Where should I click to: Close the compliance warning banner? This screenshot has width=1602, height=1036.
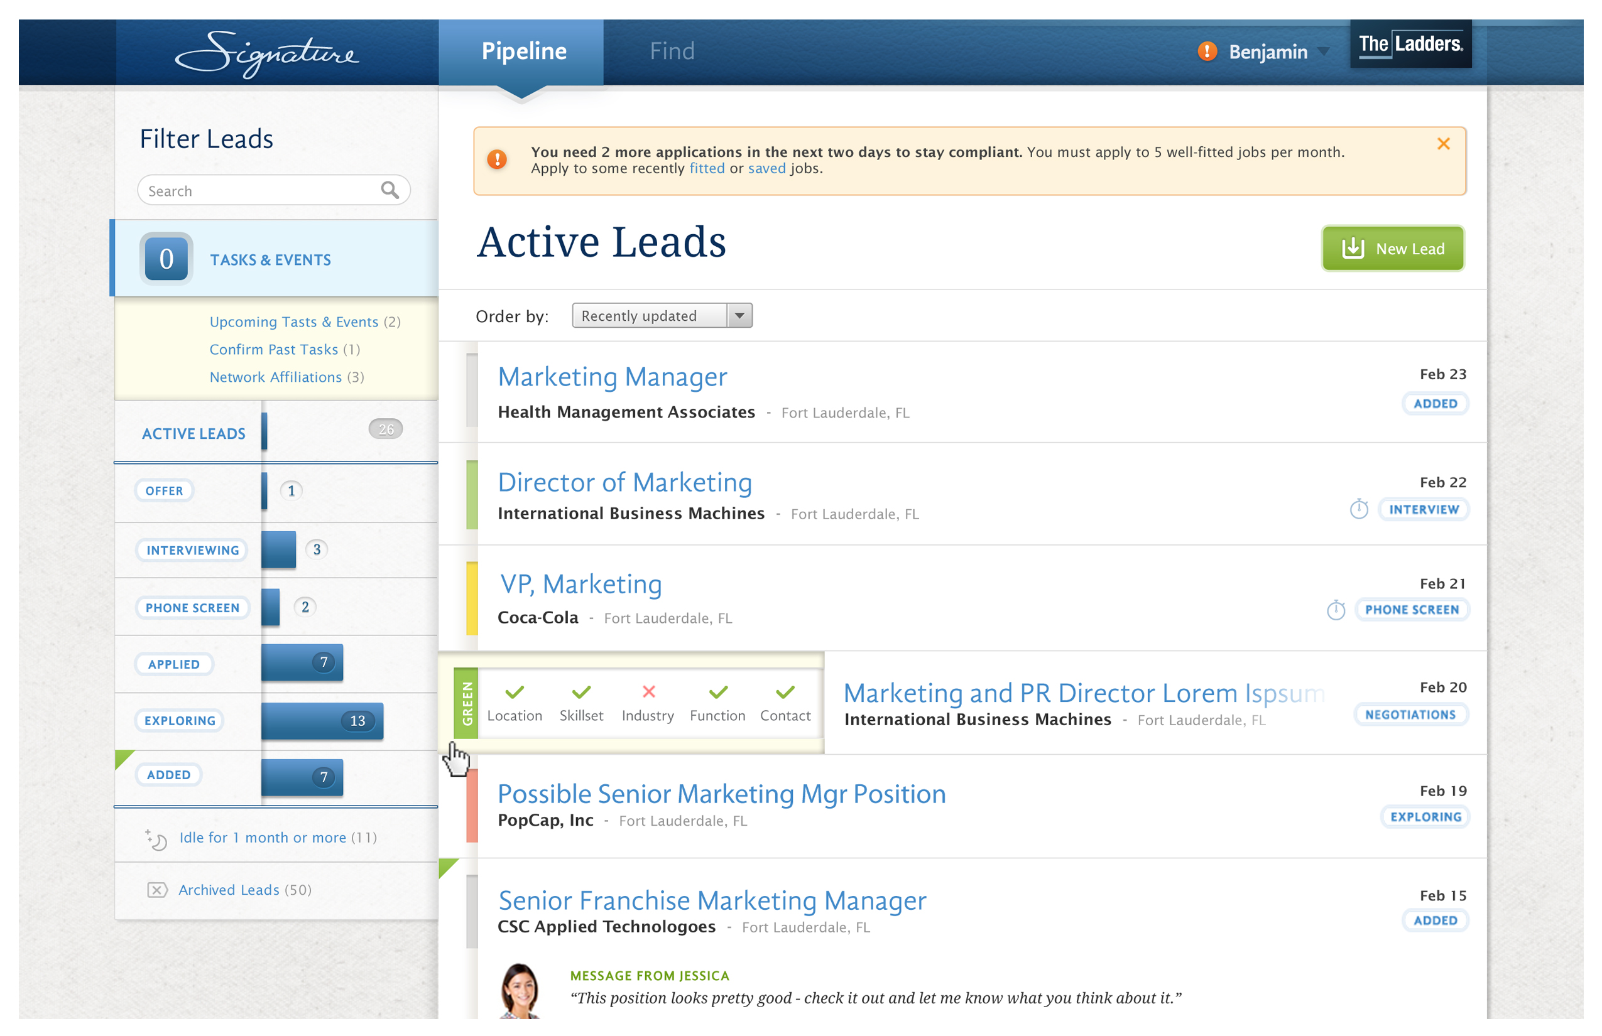tap(1443, 143)
